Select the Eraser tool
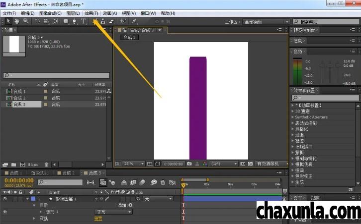The width and height of the screenshot is (361, 224). point(111,21)
